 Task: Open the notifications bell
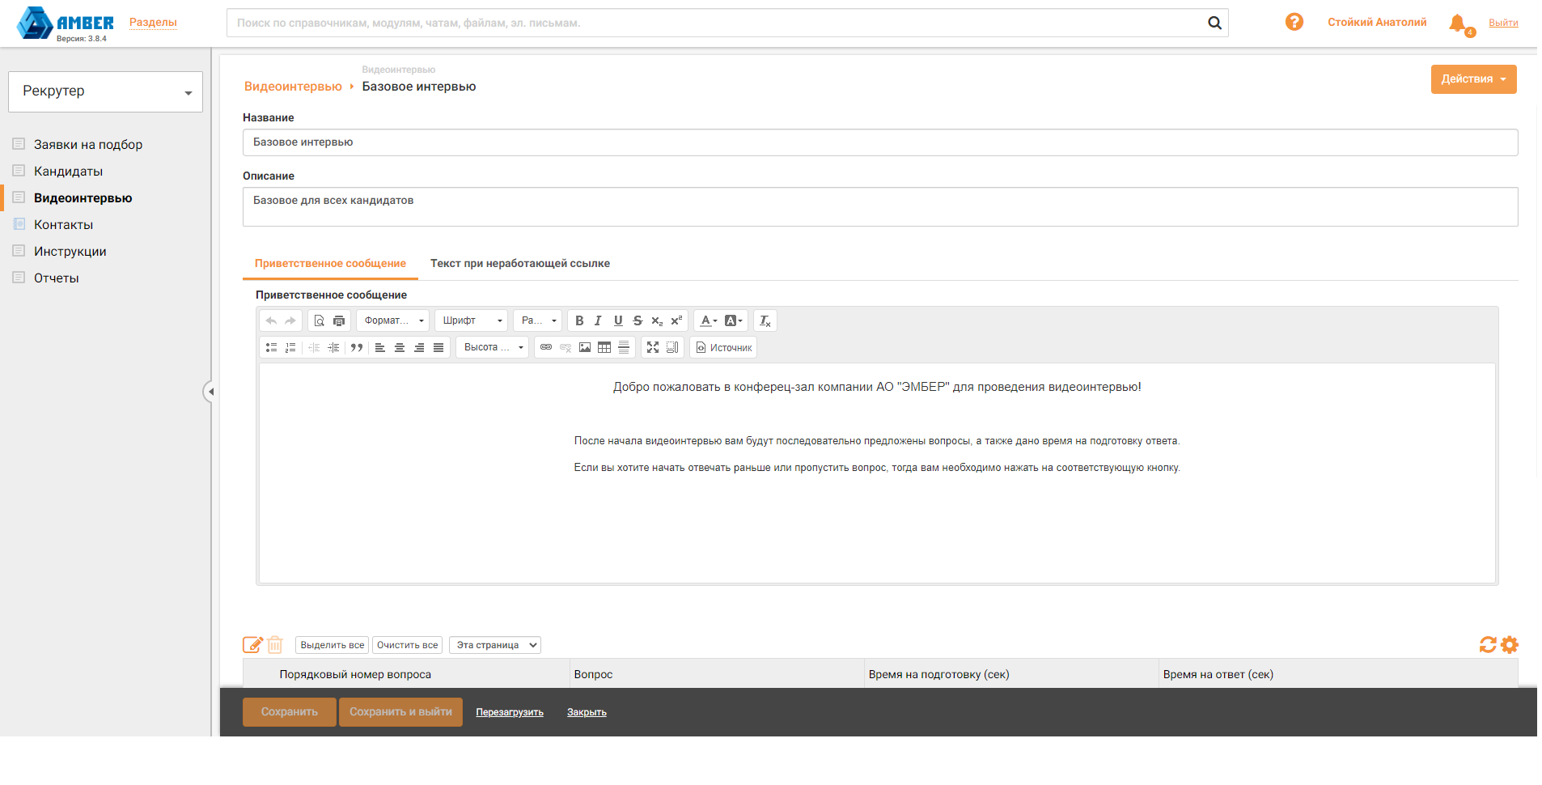(x=1459, y=23)
